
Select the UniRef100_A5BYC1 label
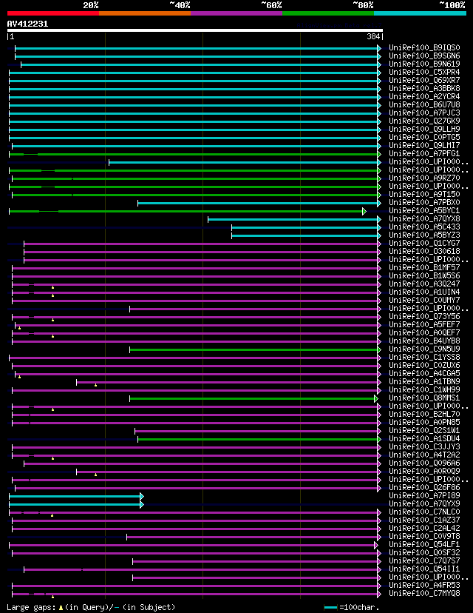click(424, 210)
